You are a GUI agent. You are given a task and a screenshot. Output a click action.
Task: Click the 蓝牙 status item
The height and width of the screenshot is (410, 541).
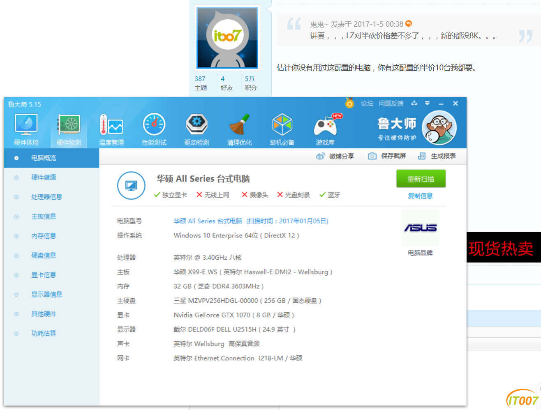[x=330, y=195]
